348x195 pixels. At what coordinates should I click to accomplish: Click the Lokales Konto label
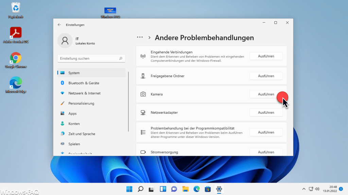(x=85, y=43)
